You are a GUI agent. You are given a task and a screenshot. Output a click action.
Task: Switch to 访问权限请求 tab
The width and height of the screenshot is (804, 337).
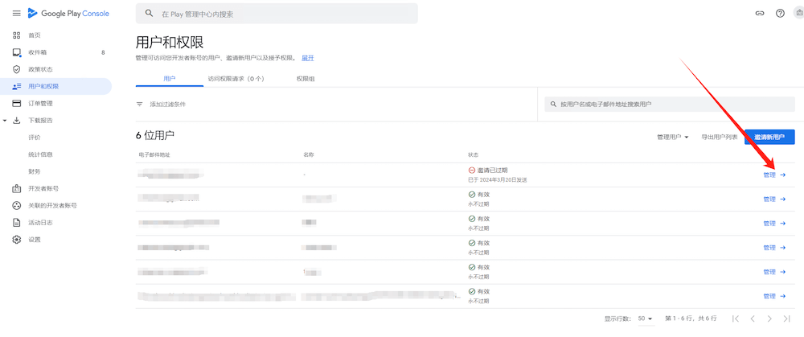click(x=236, y=79)
